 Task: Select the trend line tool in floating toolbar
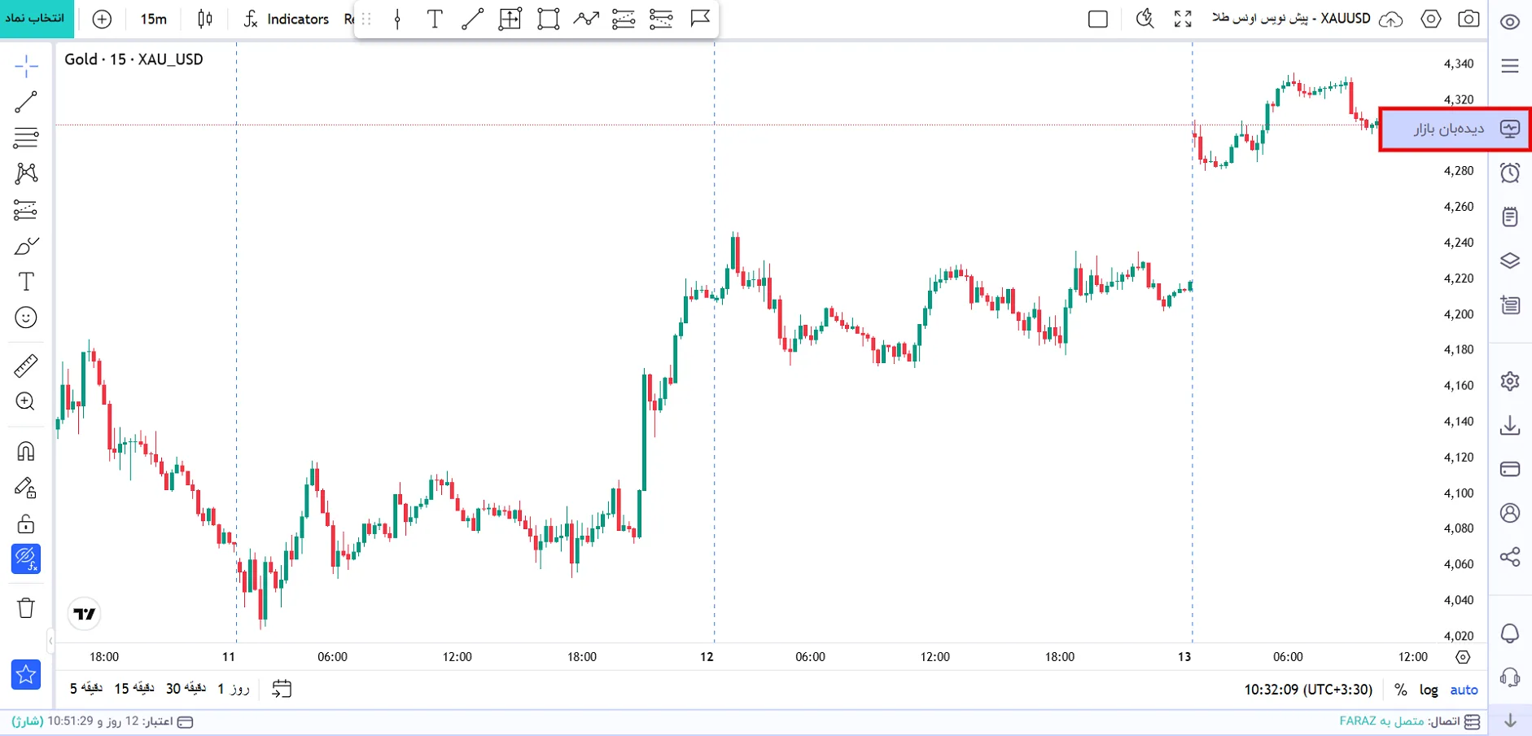(472, 19)
